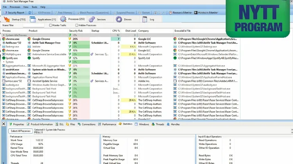Open the Drivers tab
The width and height of the screenshot is (293, 164).
[123, 19]
